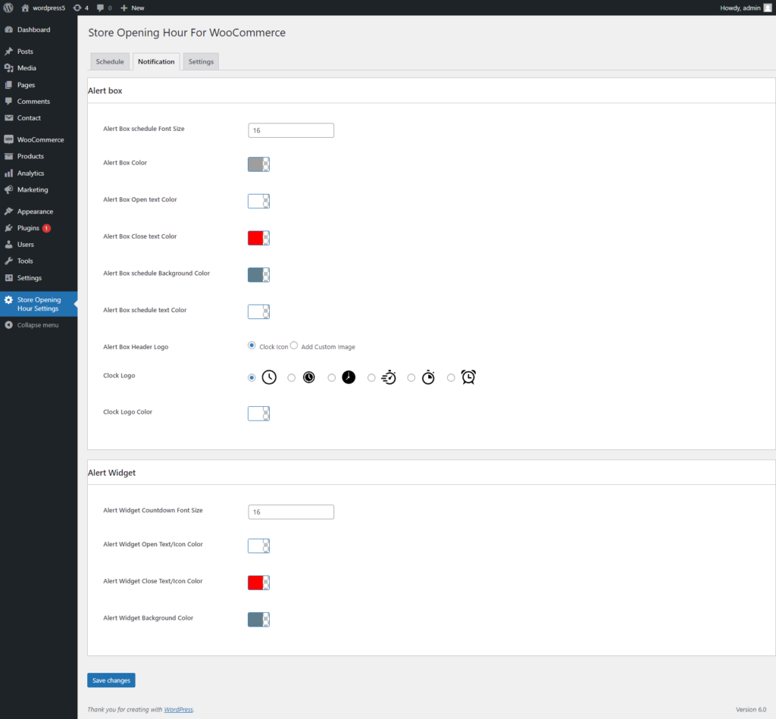776x719 pixels.
Task: Go to Products in sidebar
Action: [39, 156]
